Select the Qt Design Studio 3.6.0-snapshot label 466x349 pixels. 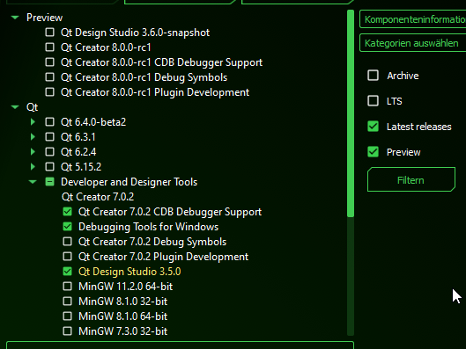[136, 33]
